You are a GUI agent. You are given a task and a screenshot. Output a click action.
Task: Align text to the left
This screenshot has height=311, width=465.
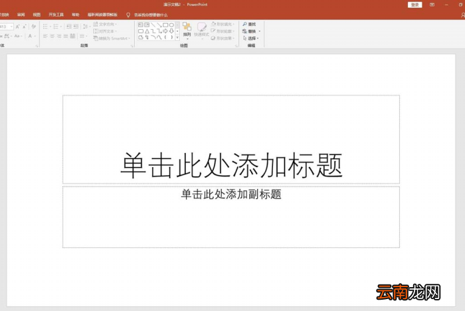pyautogui.click(x=45, y=36)
